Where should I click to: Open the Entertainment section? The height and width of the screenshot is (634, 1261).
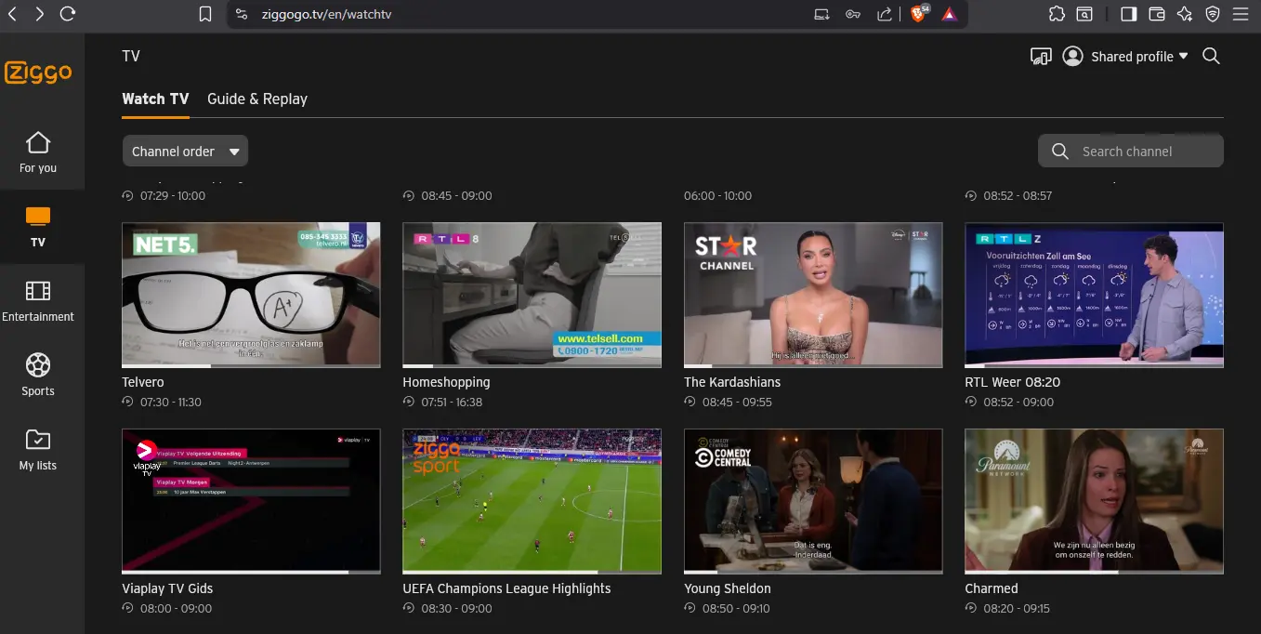tap(38, 301)
